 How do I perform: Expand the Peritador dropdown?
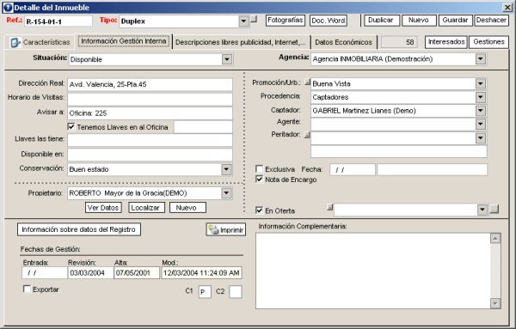[x=481, y=138]
